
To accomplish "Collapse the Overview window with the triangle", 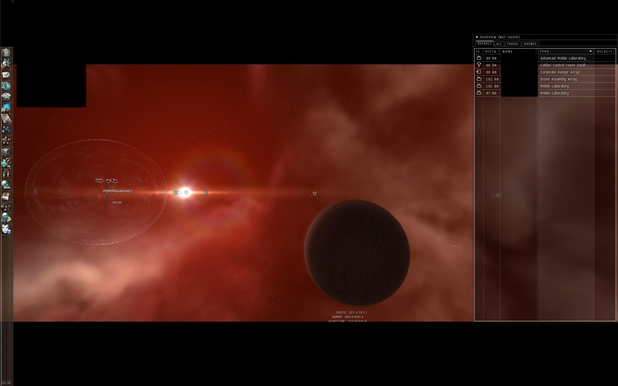I will tap(477, 37).
